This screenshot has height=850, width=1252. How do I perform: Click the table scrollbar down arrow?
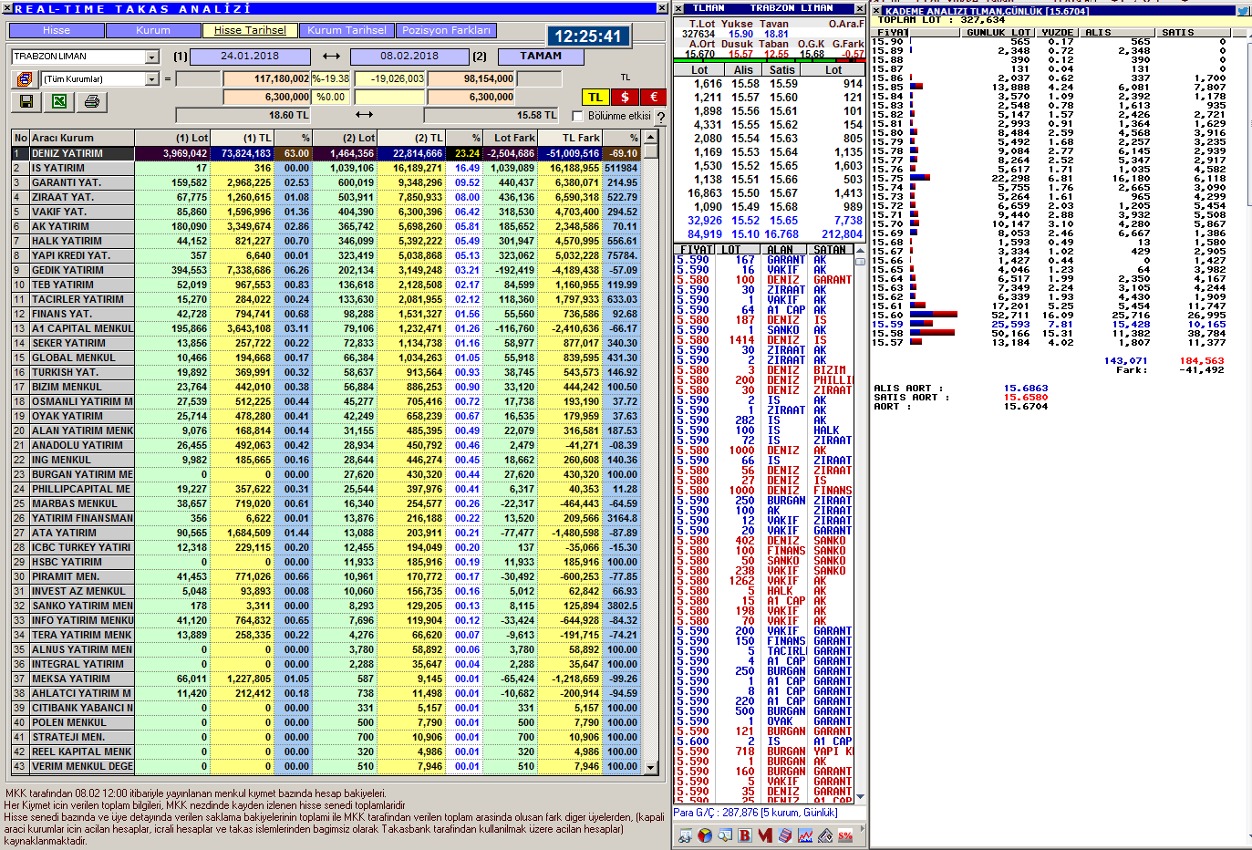[x=651, y=767]
